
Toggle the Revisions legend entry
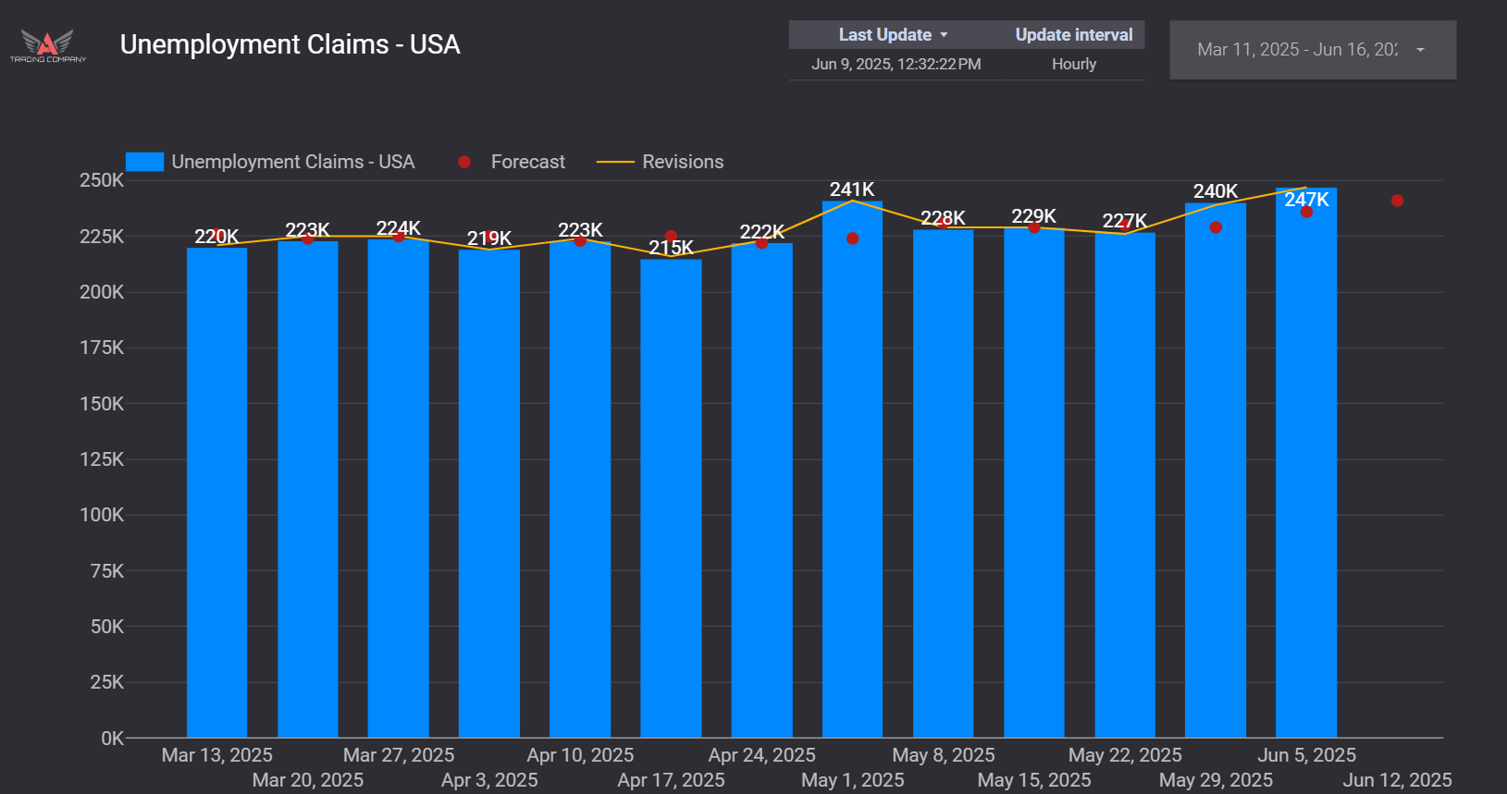point(683,162)
